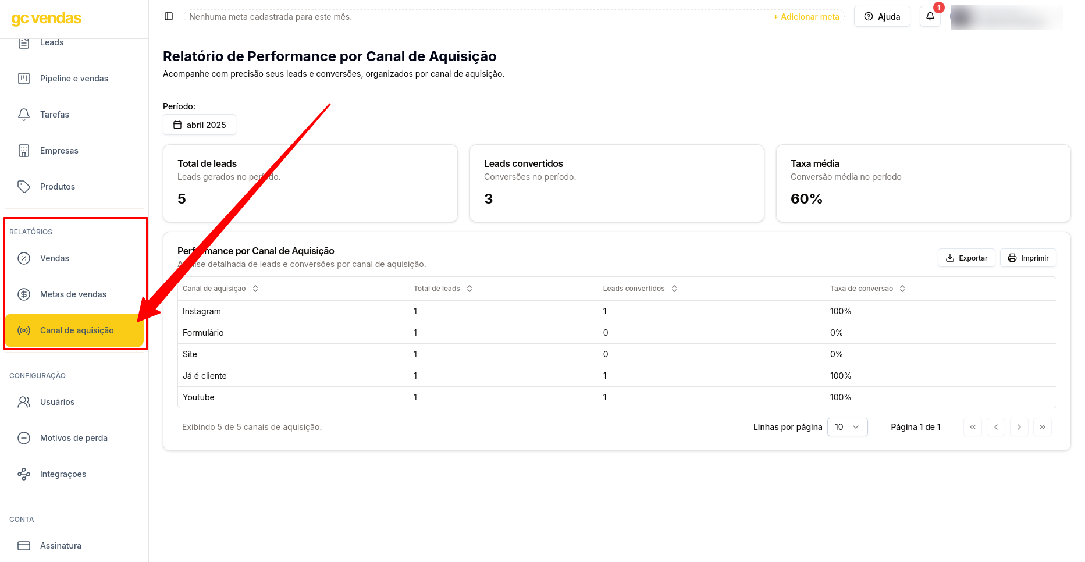1085x562 pixels.
Task: Open the Empresas section
Action: (59, 150)
